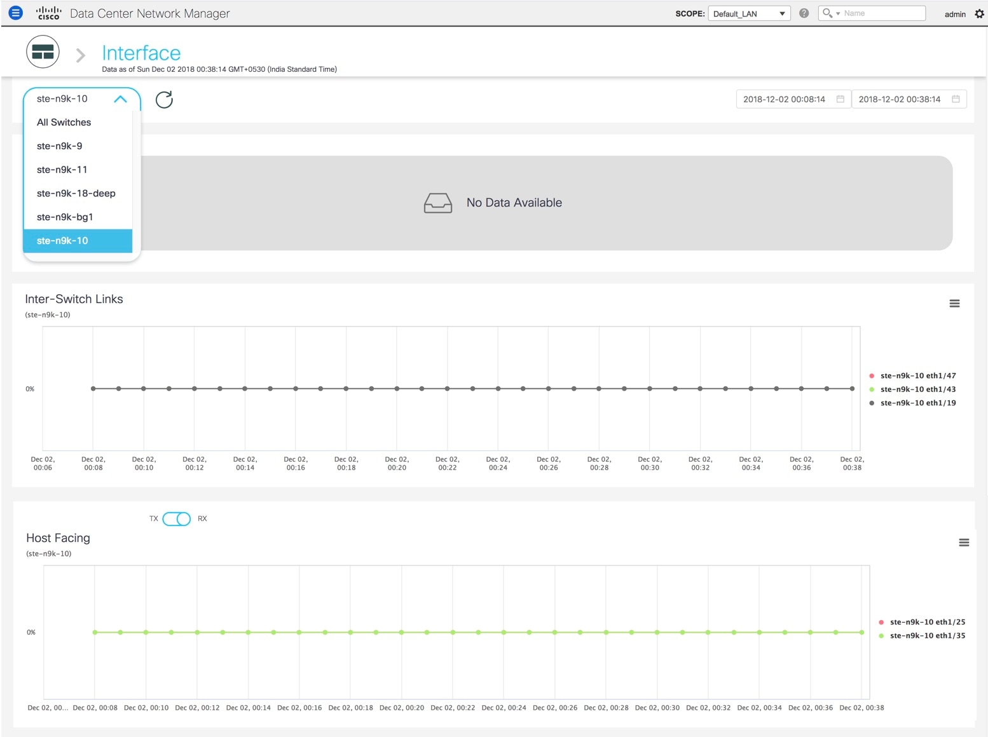Screen dimensions: 988x737
Task: Open the main hamburger navigation menu
Action: [16, 13]
